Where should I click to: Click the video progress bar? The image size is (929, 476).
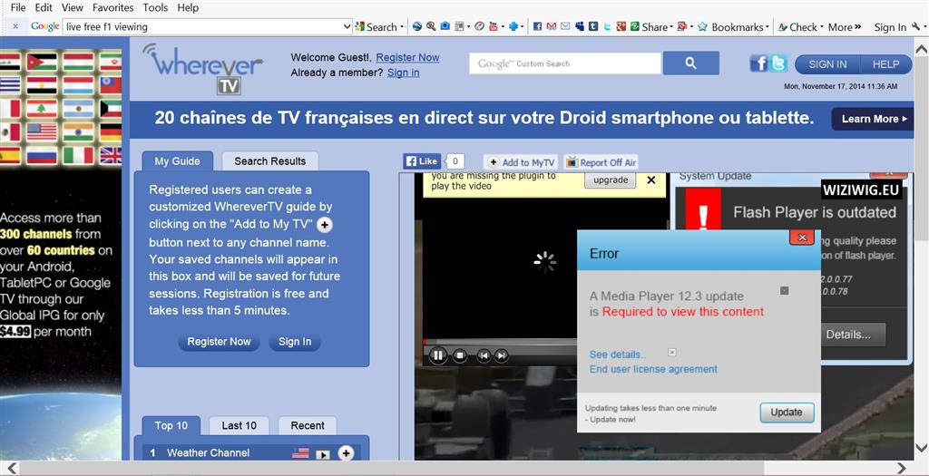pyautogui.click(x=500, y=342)
